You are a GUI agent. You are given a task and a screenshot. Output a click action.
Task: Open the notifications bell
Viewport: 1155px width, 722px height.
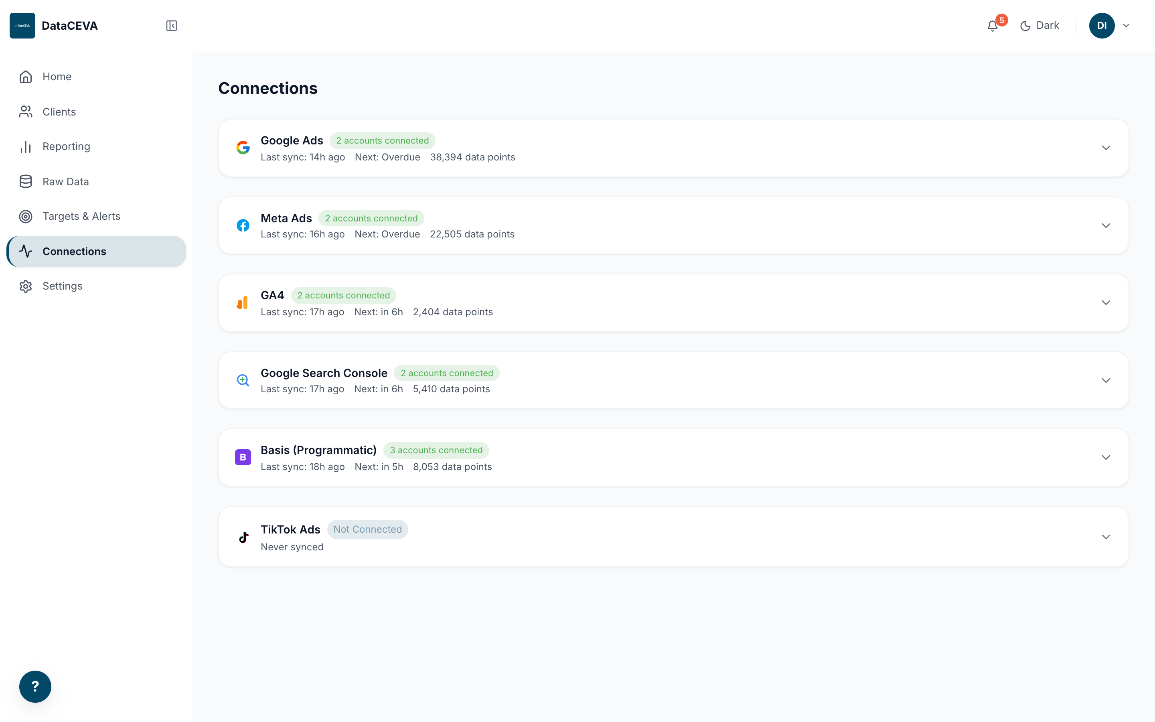click(993, 26)
